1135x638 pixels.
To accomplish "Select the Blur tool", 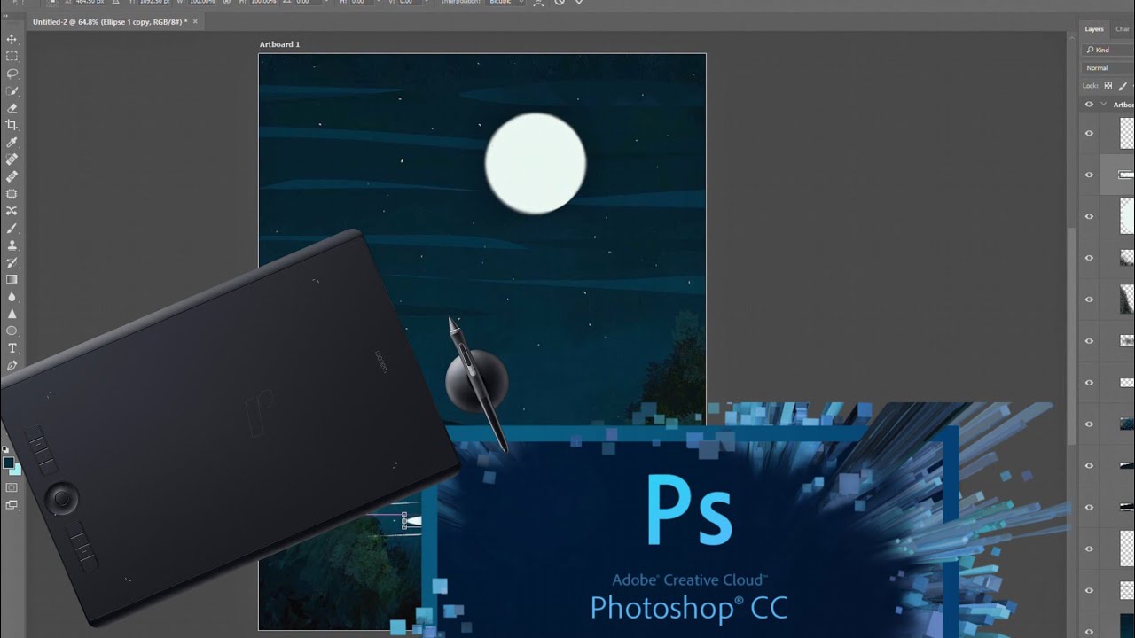I will 12,297.
